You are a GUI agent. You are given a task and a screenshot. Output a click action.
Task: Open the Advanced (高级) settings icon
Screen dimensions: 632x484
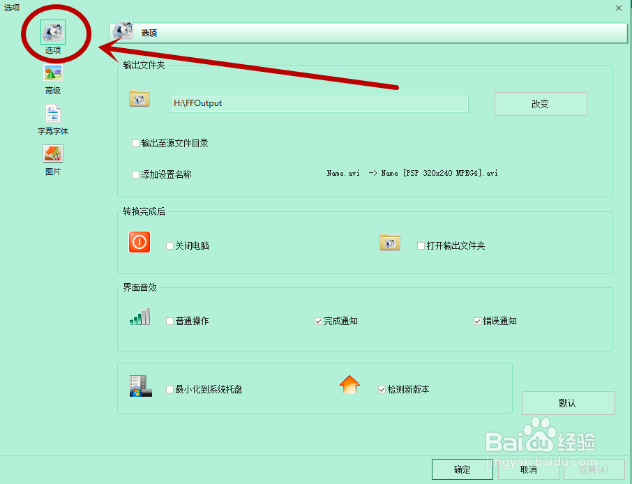[52, 73]
